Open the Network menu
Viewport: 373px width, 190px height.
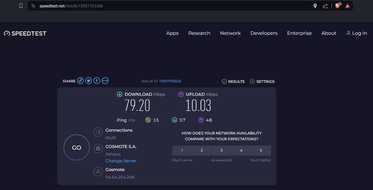click(x=230, y=33)
